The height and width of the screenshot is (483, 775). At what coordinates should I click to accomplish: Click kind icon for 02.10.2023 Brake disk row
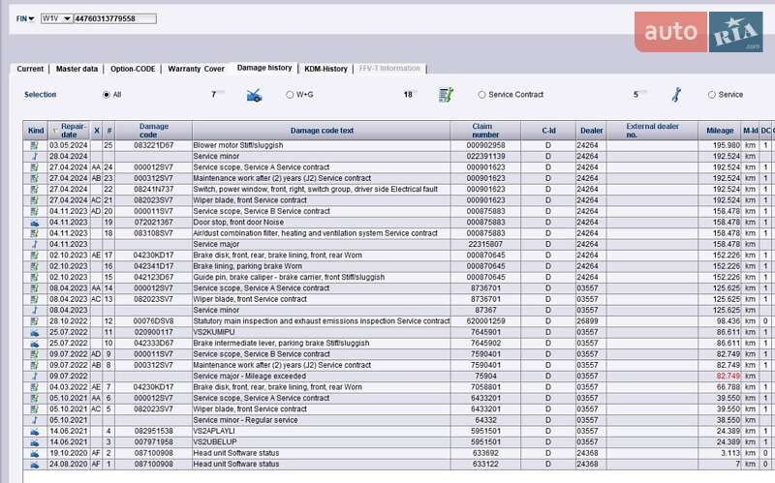[x=35, y=256]
